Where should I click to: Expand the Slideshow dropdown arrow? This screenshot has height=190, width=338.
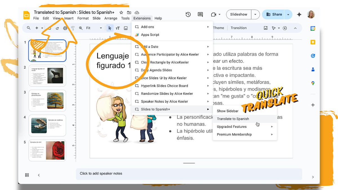coord(255,14)
